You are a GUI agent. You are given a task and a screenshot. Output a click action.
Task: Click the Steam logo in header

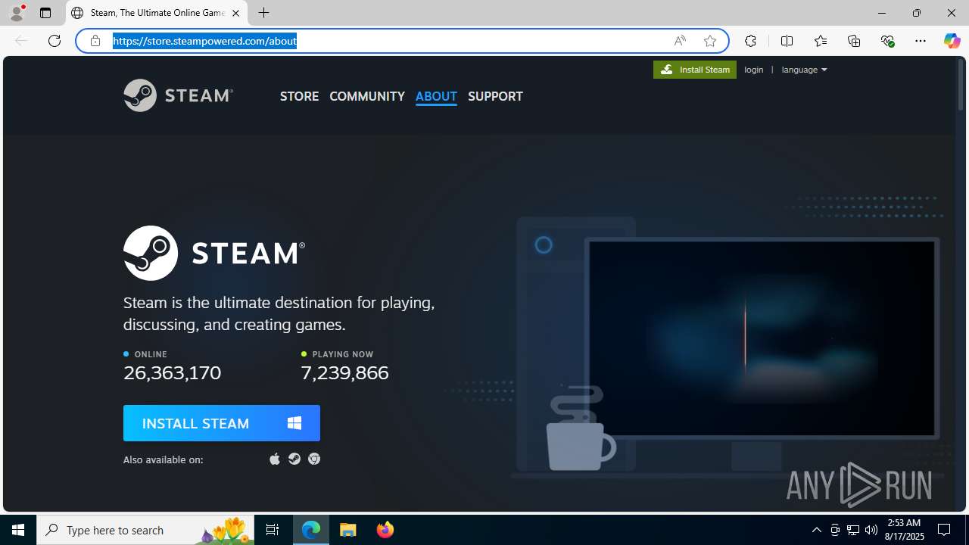click(178, 95)
